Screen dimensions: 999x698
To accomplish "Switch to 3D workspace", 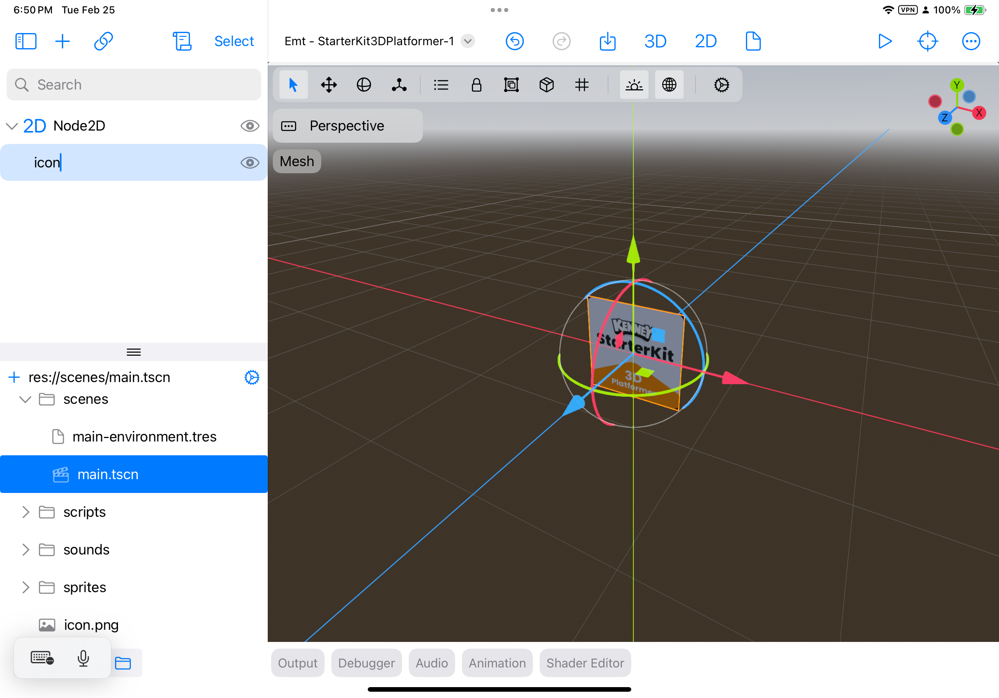I will (655, 41).
